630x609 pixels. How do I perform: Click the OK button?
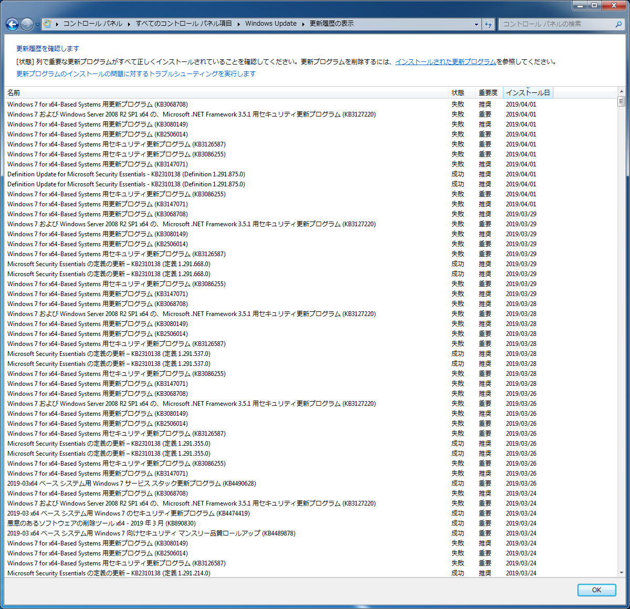point(596,590)
